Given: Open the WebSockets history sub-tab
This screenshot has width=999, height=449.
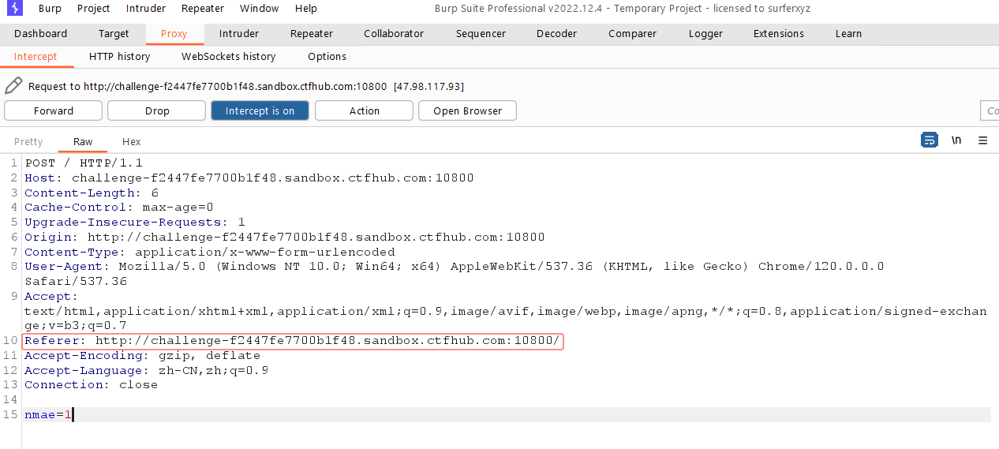Looking at the screenshot, I should [x=228, y=57].
